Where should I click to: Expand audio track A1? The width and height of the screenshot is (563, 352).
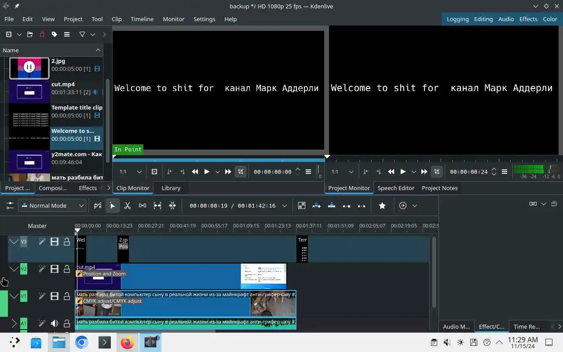[14, 323]
